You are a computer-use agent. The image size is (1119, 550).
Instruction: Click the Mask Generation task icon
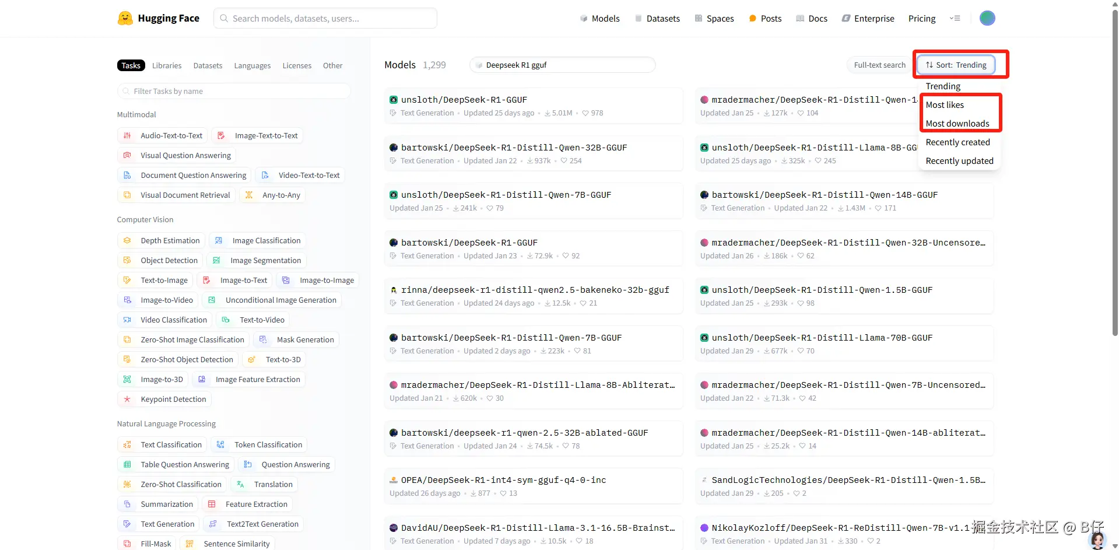[x=263, y=340]
